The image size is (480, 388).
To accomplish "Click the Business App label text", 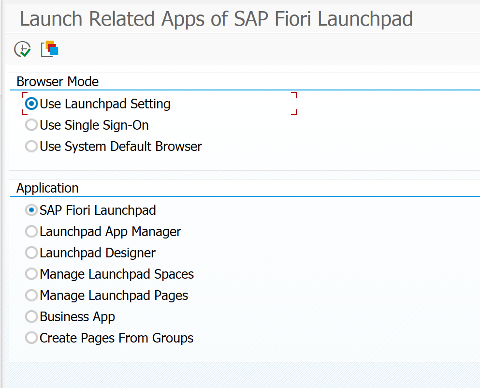I will click(x=77, y=316).
